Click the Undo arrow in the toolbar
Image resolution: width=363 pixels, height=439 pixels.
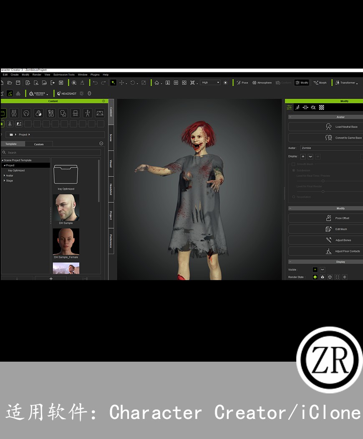click(95, 83)
